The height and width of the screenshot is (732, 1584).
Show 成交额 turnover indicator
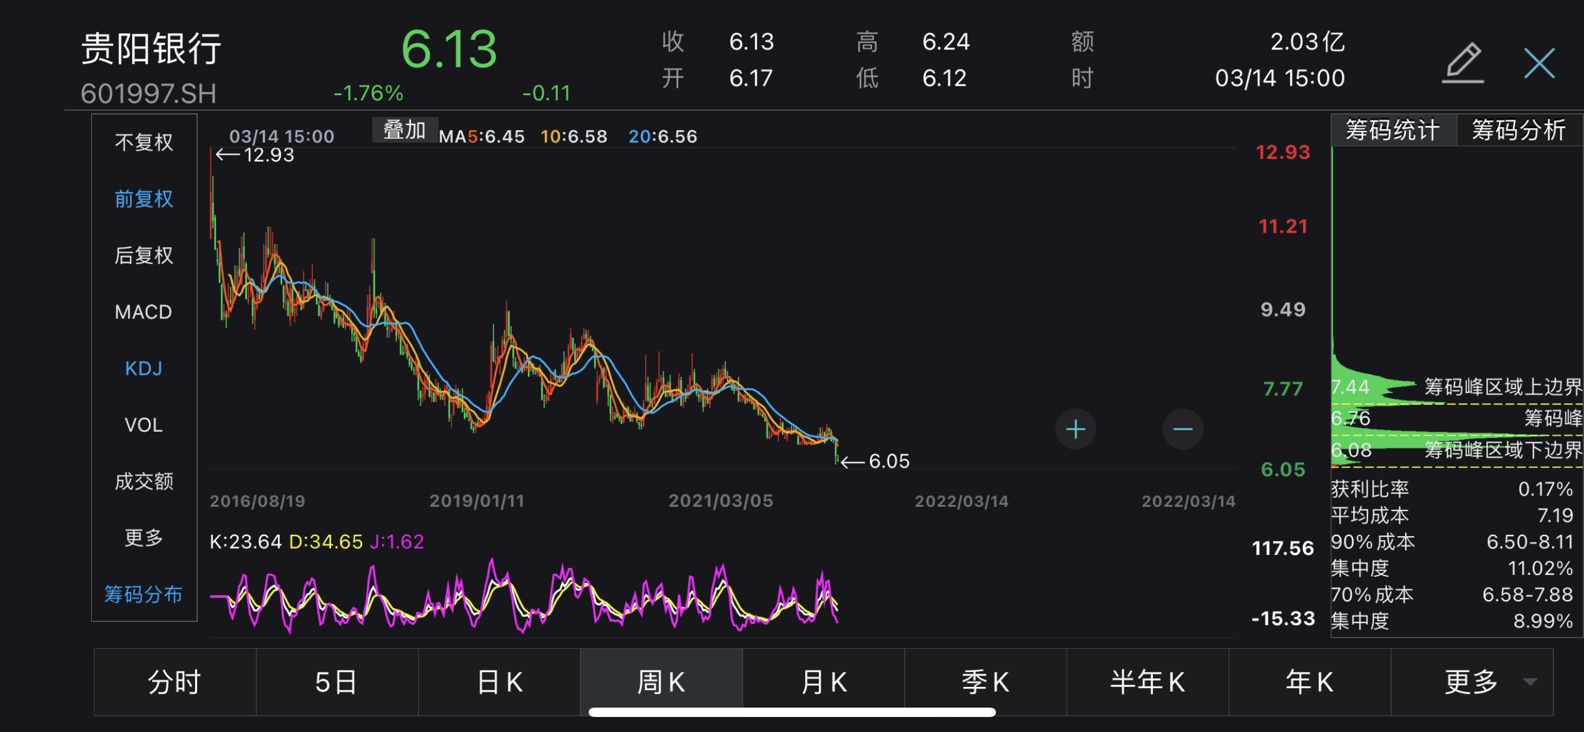click(x=144, y=481)
